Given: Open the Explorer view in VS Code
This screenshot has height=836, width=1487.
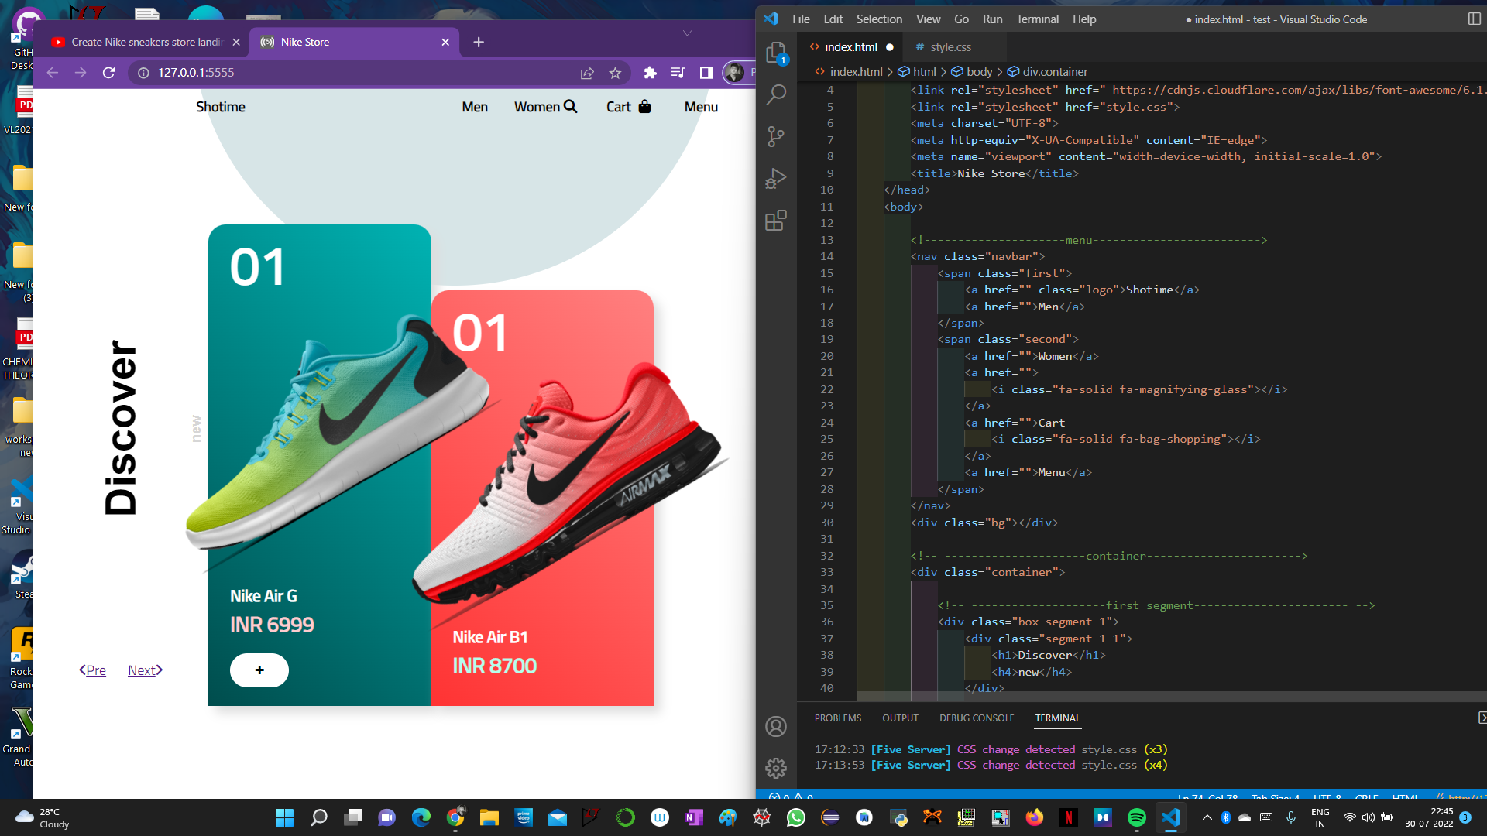Looking at the screenshot, I should tap(775, 53).
